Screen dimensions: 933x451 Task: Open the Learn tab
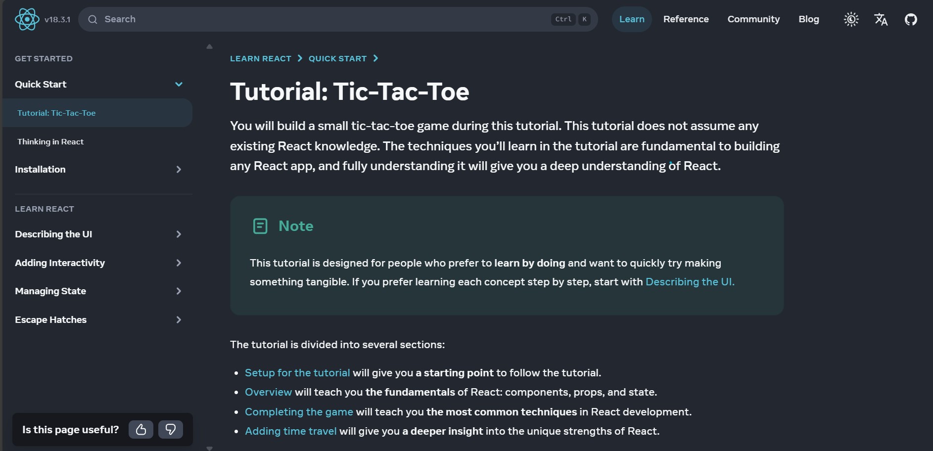pyautogui.click(x=632, y=19)
